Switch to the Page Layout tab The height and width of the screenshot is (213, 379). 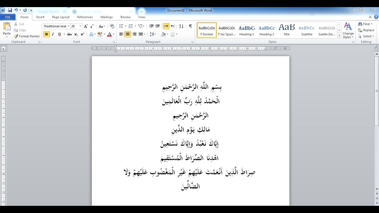(61, 17)
